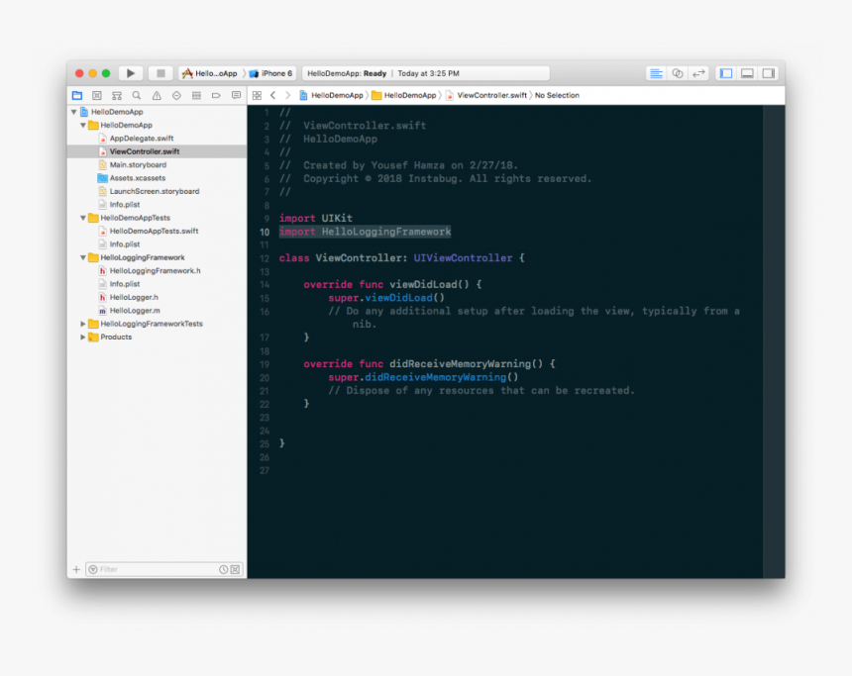
Task: Open the Breakpoint navigator
Action: tap(216, 96)
